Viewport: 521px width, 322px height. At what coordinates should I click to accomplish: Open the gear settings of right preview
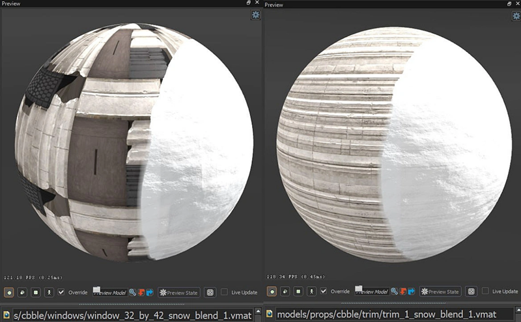[x=516, y=15]
